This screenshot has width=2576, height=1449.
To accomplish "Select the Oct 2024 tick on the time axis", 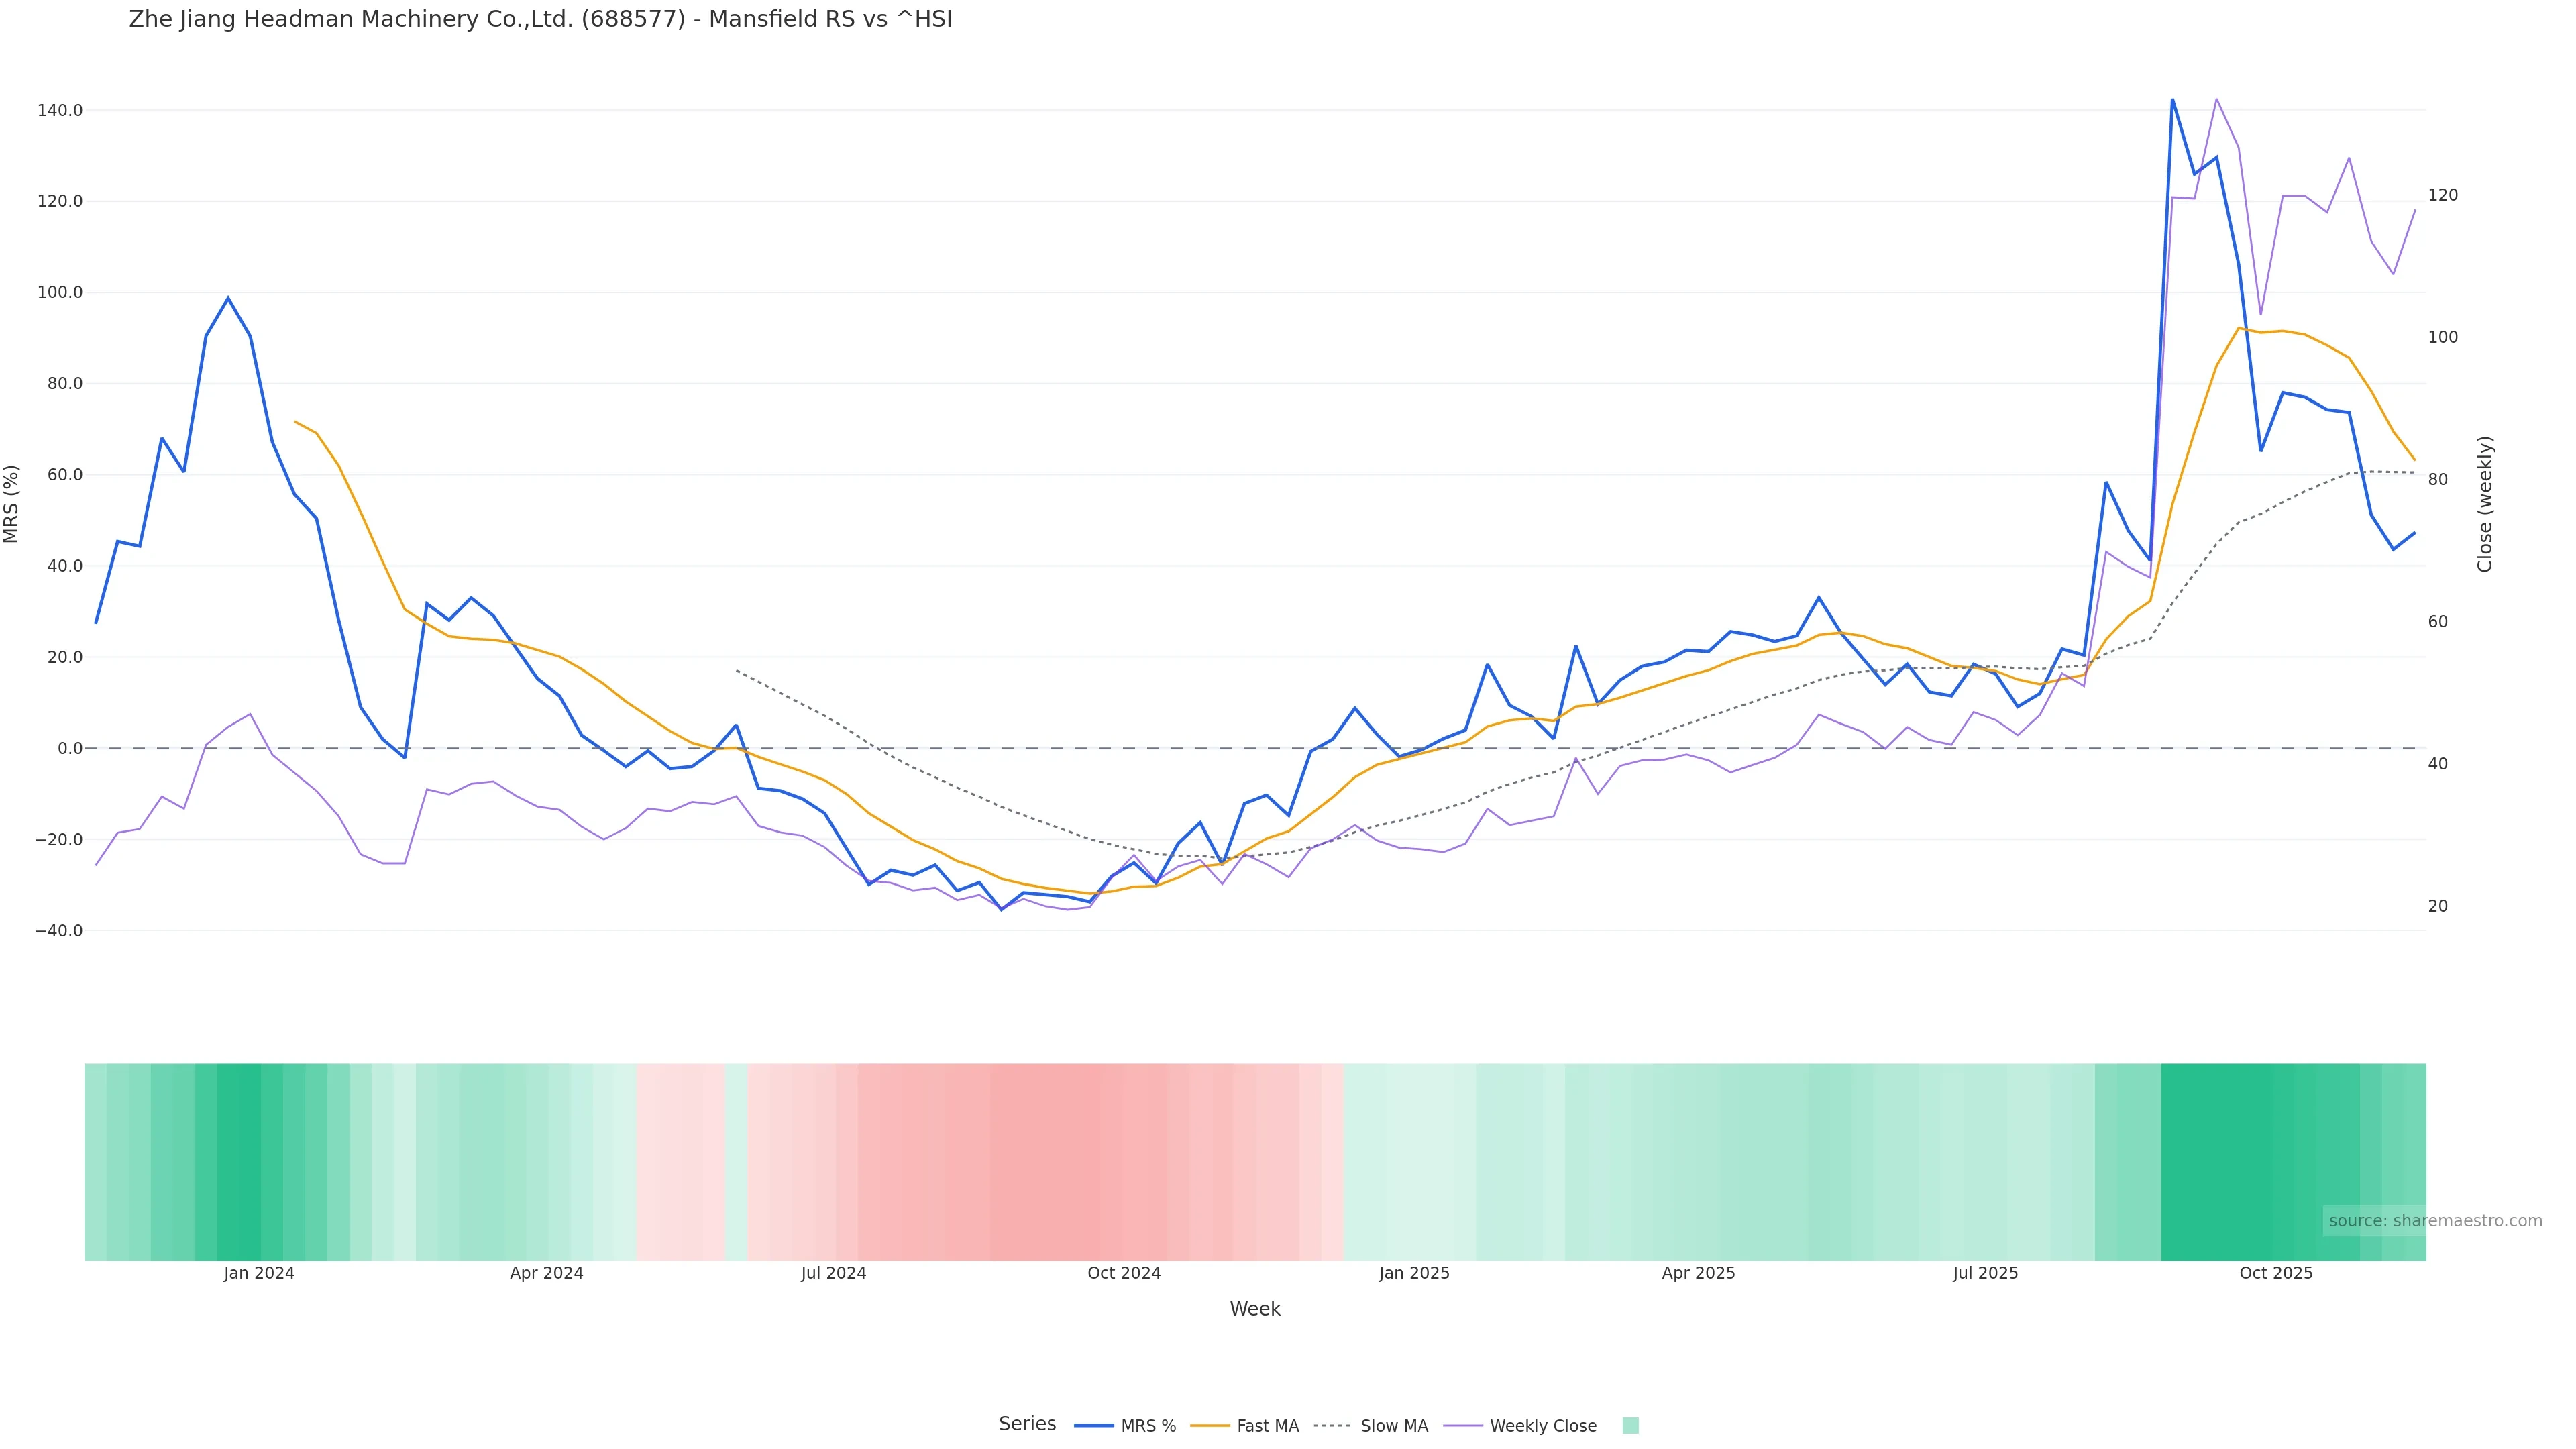I will coord(1124,1273).
